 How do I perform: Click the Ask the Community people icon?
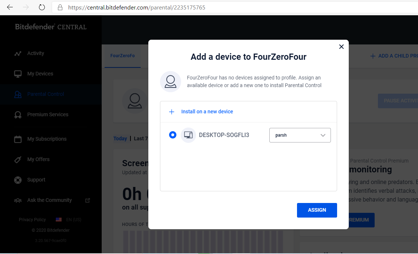pos(18,200)
